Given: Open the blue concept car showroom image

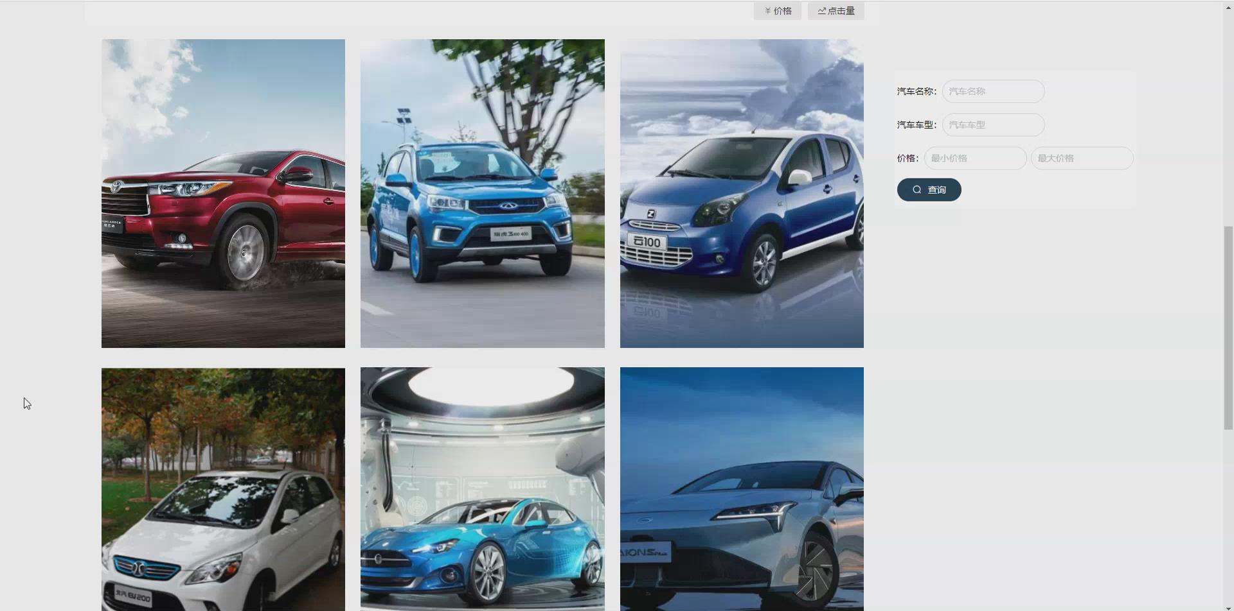Looking at the screenshot, I should click(482, 489).
